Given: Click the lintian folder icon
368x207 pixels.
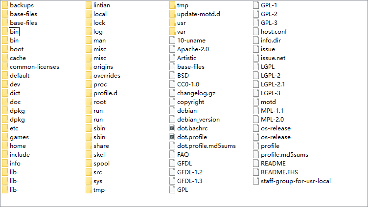Looking at the screenshot, I should 89,5.
